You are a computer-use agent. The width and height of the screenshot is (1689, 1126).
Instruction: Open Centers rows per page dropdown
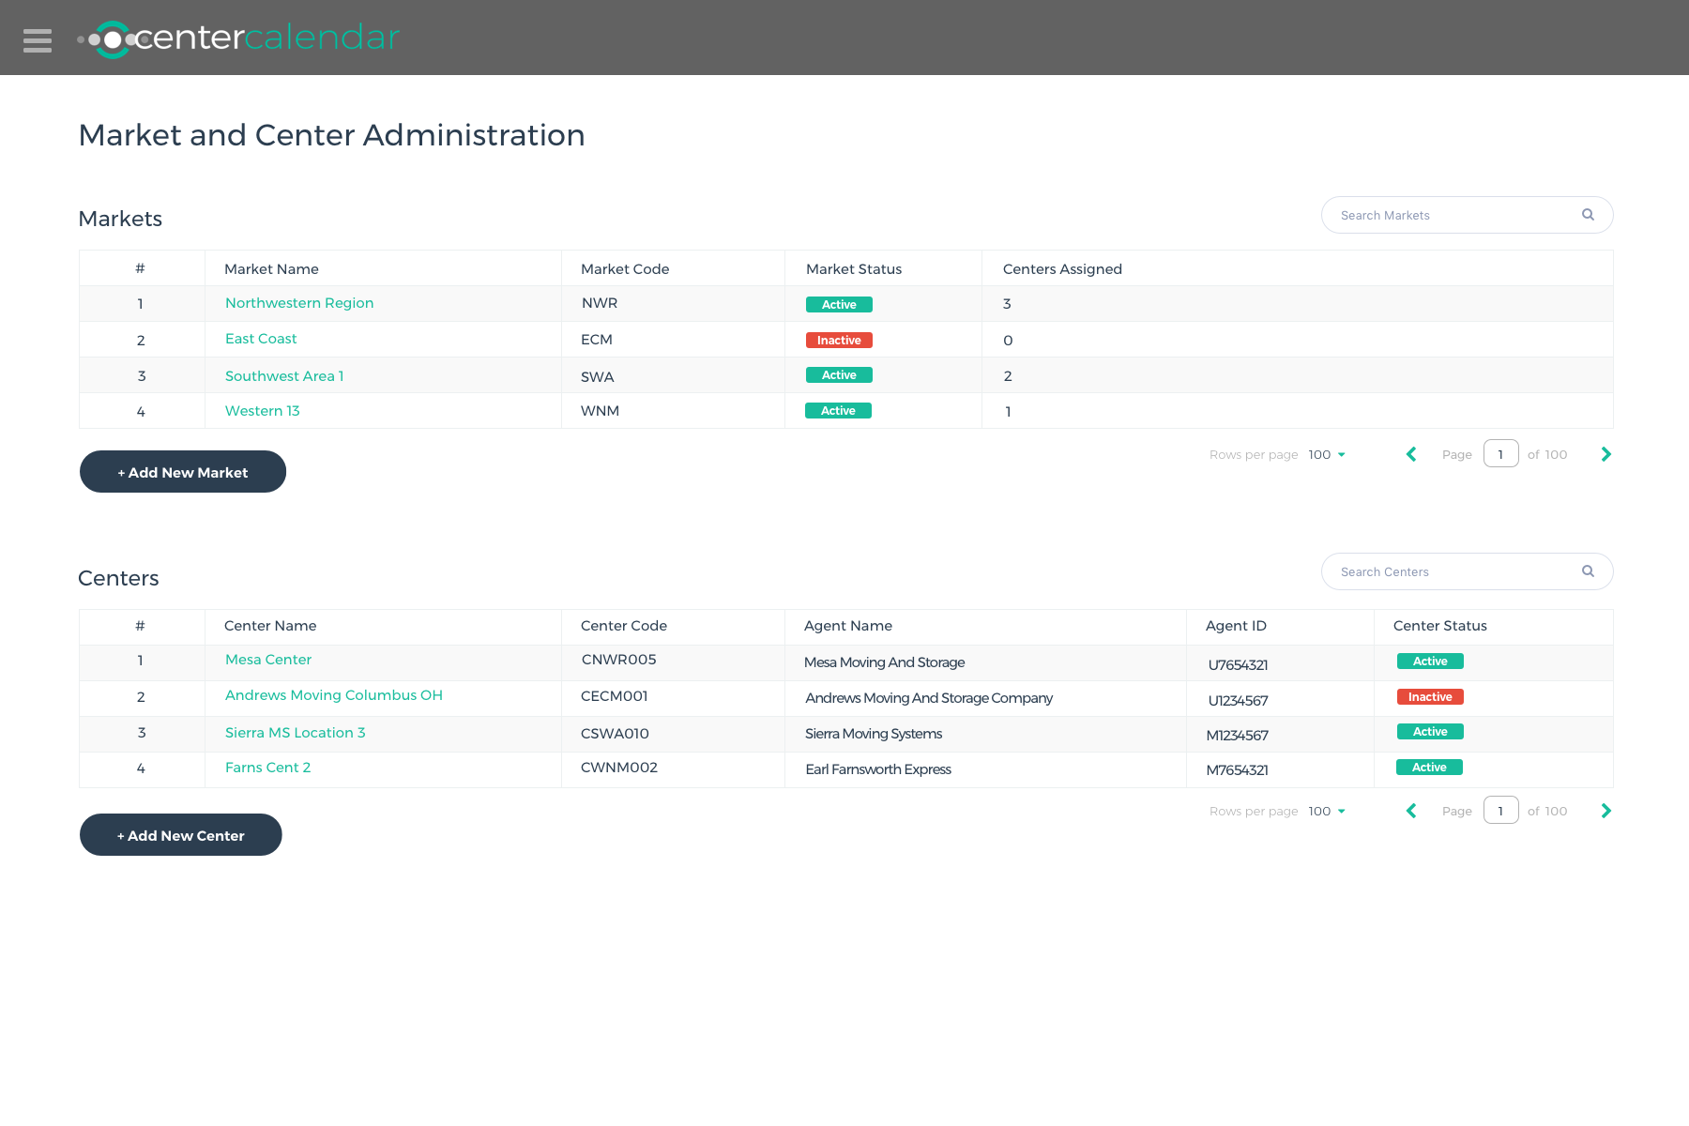[1327, 811]
